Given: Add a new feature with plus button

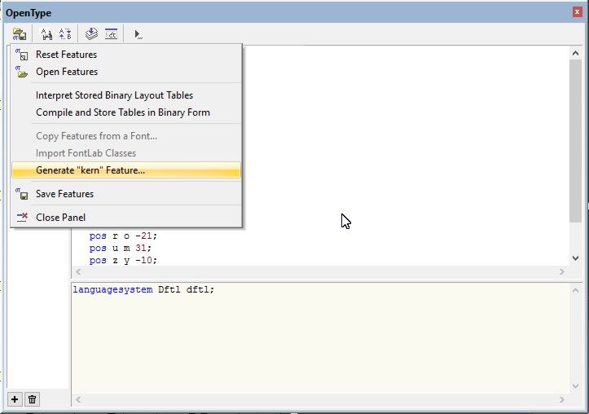Looking at the screenshot, I should point(15,399).
